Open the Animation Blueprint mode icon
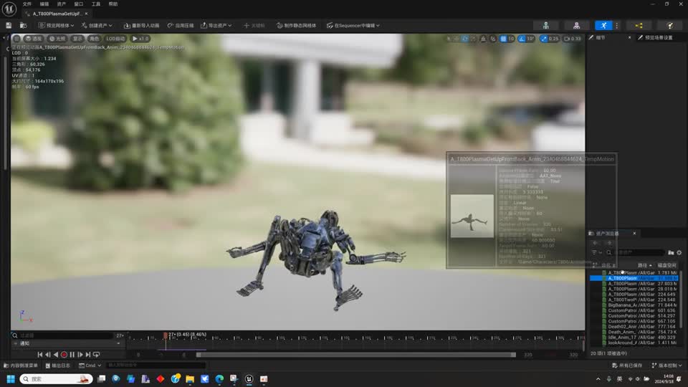The height and width of the screenshot is (387, 688). [x=639, y=25]
